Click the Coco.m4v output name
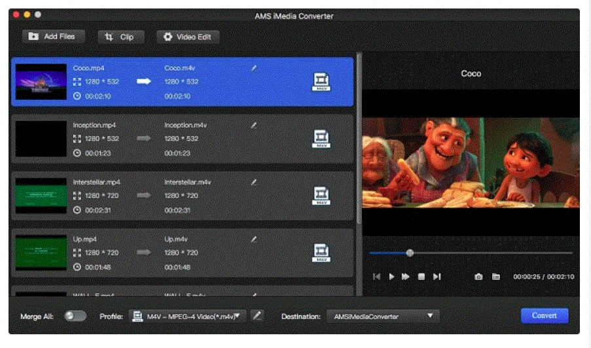 tap(180, 68)
